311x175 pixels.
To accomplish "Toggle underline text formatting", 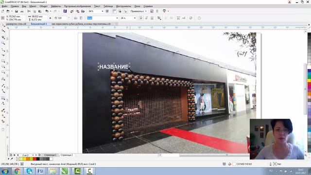I will coord(152,18).
